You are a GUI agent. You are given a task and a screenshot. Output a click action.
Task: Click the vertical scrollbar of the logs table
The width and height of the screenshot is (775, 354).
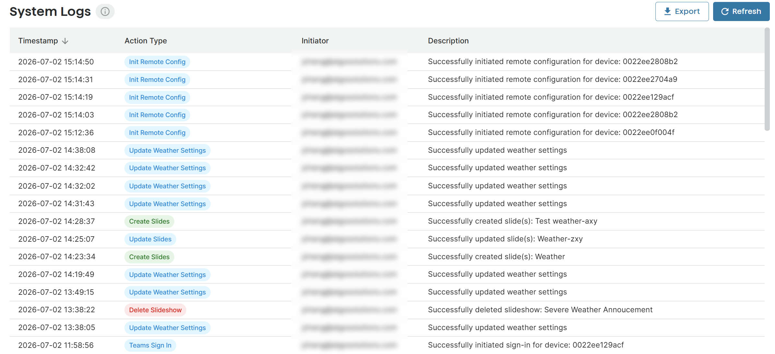click(x=767, y=79)
